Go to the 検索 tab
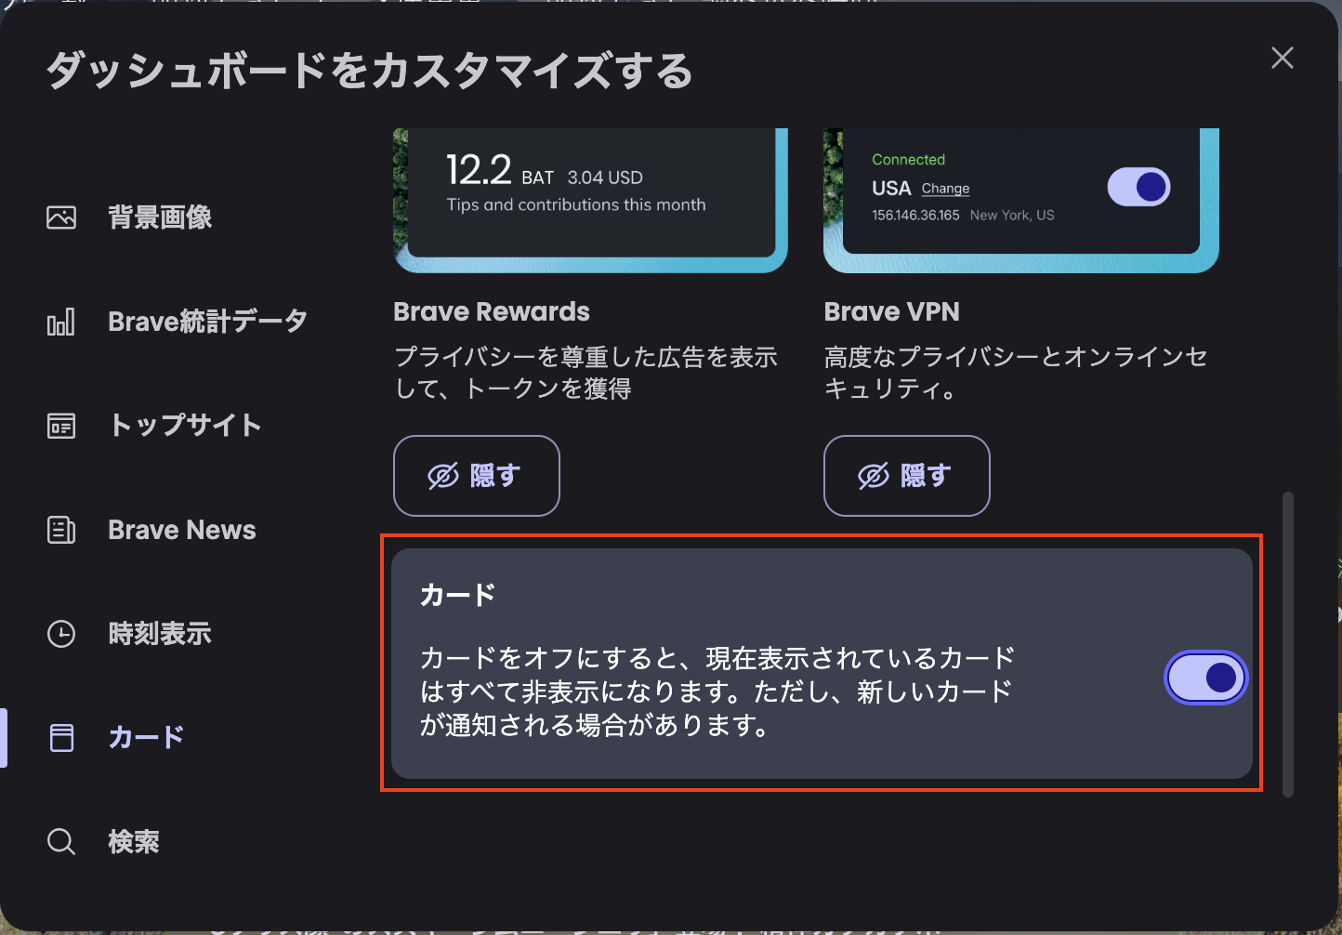Viewport: 1342px width, 935px height. click(134, 842)
